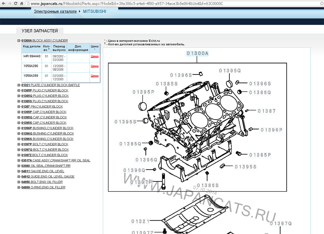The height and width of the screenshot is (234, 324).
Task: Click the browser back arrow
Action: (3, 4)
